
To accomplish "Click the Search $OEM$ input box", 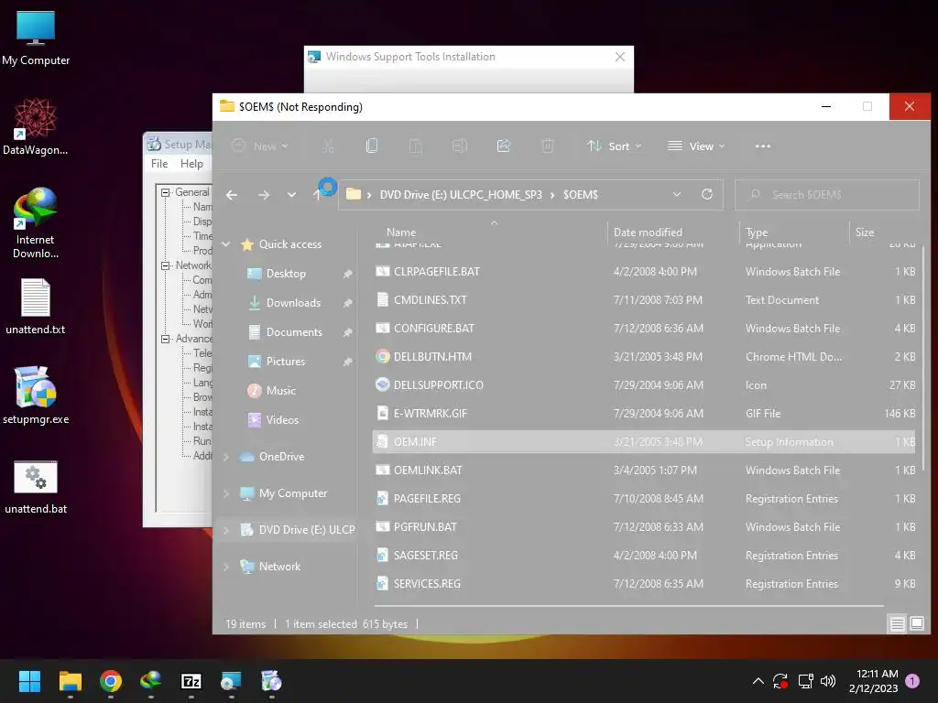I will coord(827,195).
